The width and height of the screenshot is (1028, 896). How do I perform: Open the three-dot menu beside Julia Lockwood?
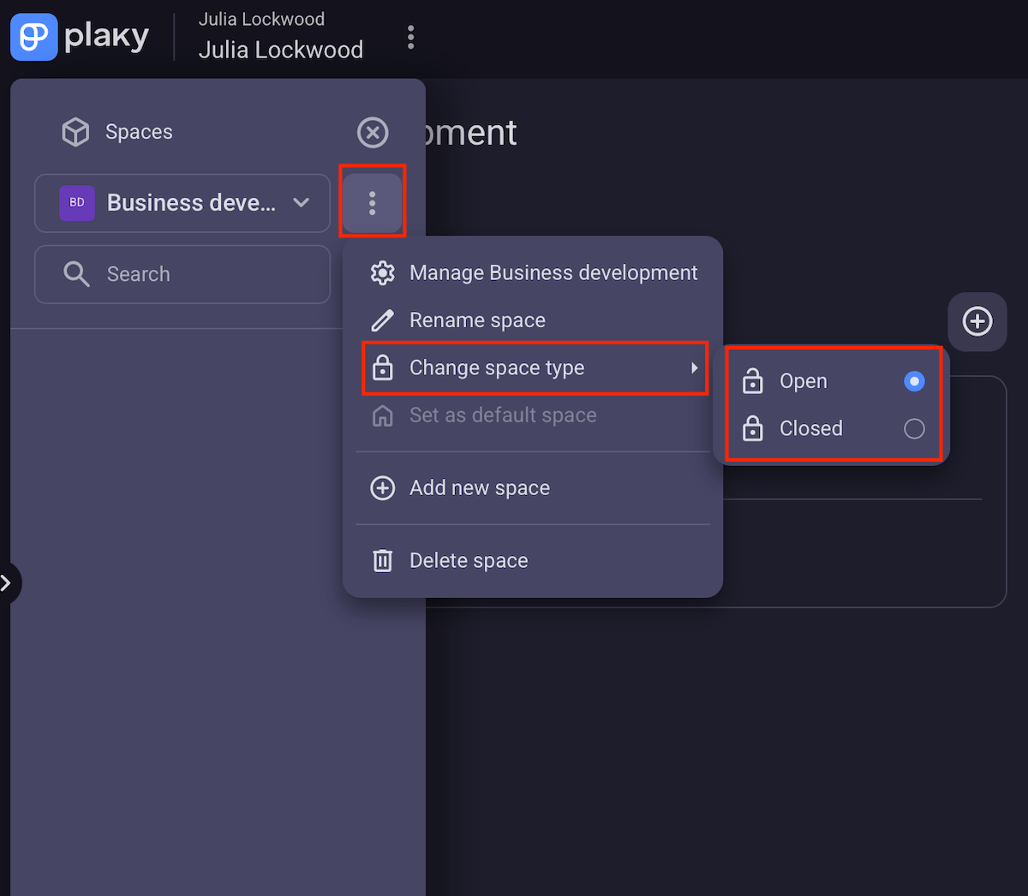(x=411, y=36)
